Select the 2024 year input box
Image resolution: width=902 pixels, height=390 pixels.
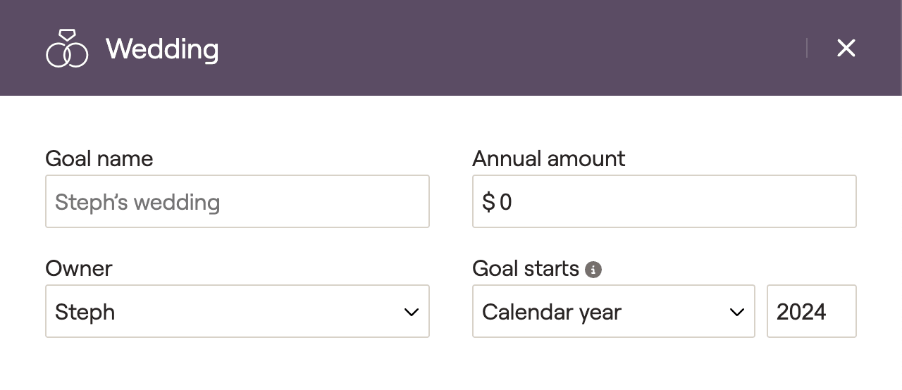(x=811, y=311)
